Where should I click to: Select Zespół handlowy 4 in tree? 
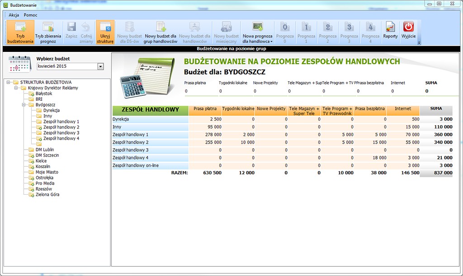point(61,138)
